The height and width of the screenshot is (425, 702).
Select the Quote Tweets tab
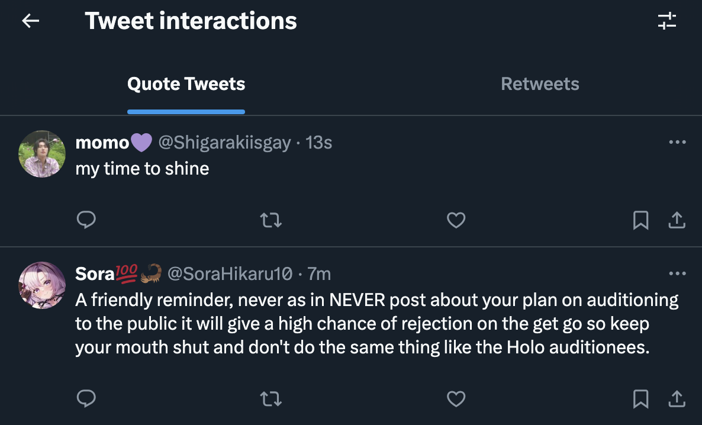186,84
